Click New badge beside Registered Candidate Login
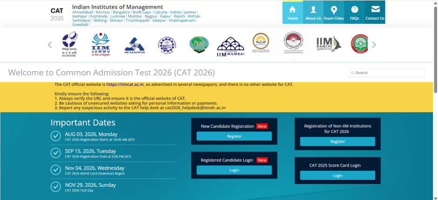438x200 pixels. pyautogui.click(x=262, y=160)
